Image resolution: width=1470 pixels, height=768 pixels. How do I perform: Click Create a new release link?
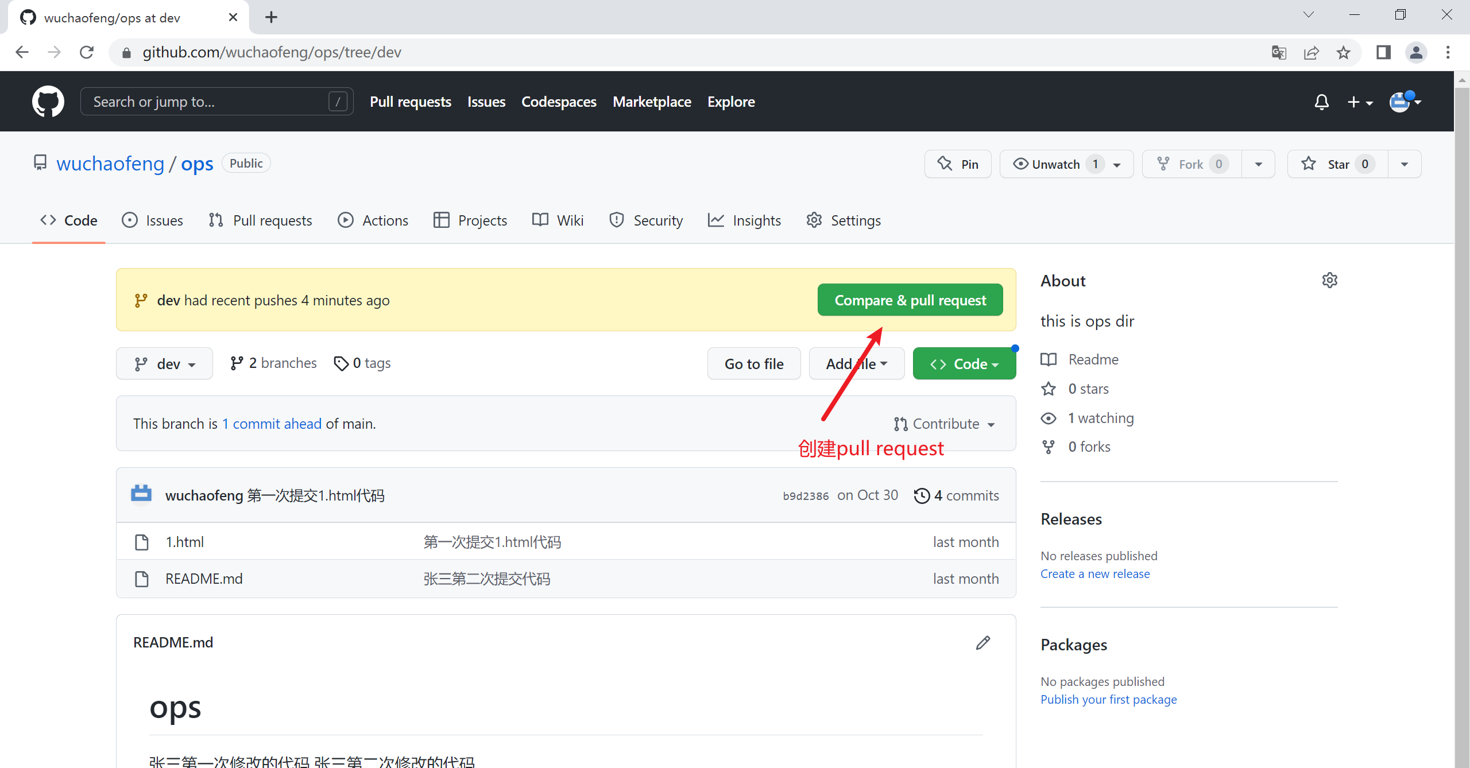(1095, 573)
